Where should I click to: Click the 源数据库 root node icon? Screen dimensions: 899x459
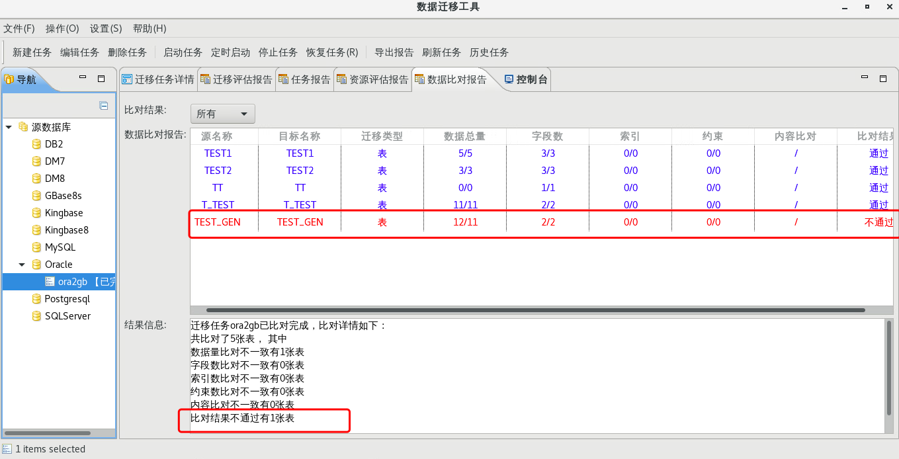click(x=23, y=127)
